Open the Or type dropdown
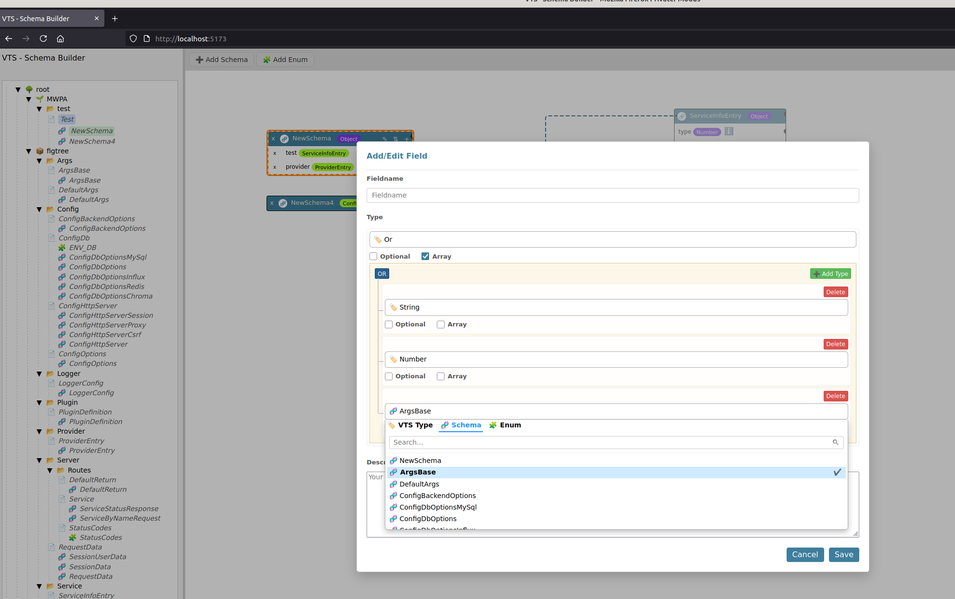The width and height of the screenshot is (955, 599). [x=612, y=239]
